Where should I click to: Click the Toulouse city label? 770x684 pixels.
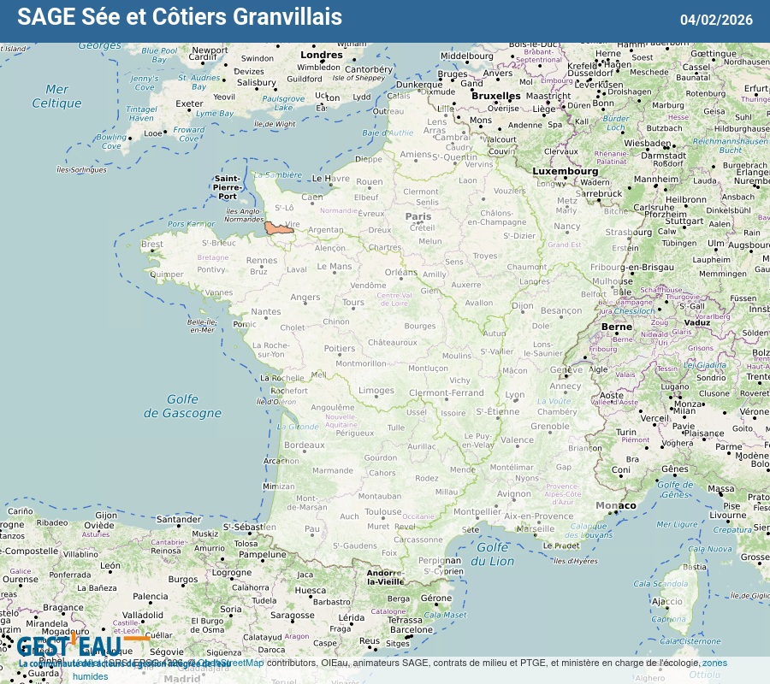383,512
